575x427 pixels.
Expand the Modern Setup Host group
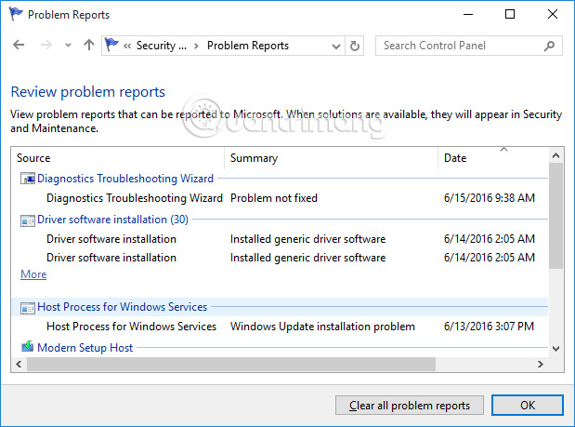85,348
